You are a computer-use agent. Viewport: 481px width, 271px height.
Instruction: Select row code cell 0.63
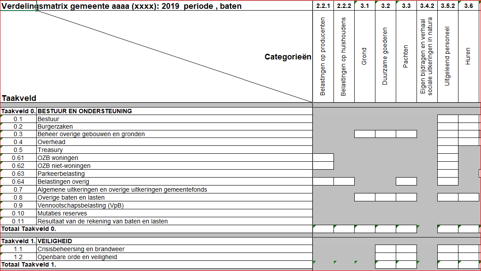19,174
